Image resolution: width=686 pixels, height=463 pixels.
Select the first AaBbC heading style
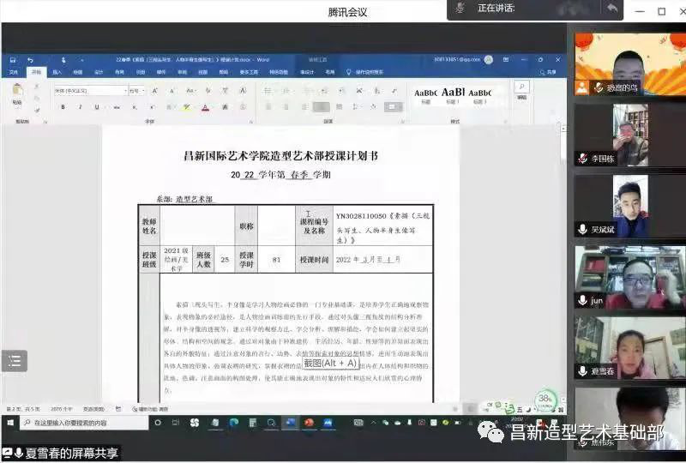click(x=426, y=94)
